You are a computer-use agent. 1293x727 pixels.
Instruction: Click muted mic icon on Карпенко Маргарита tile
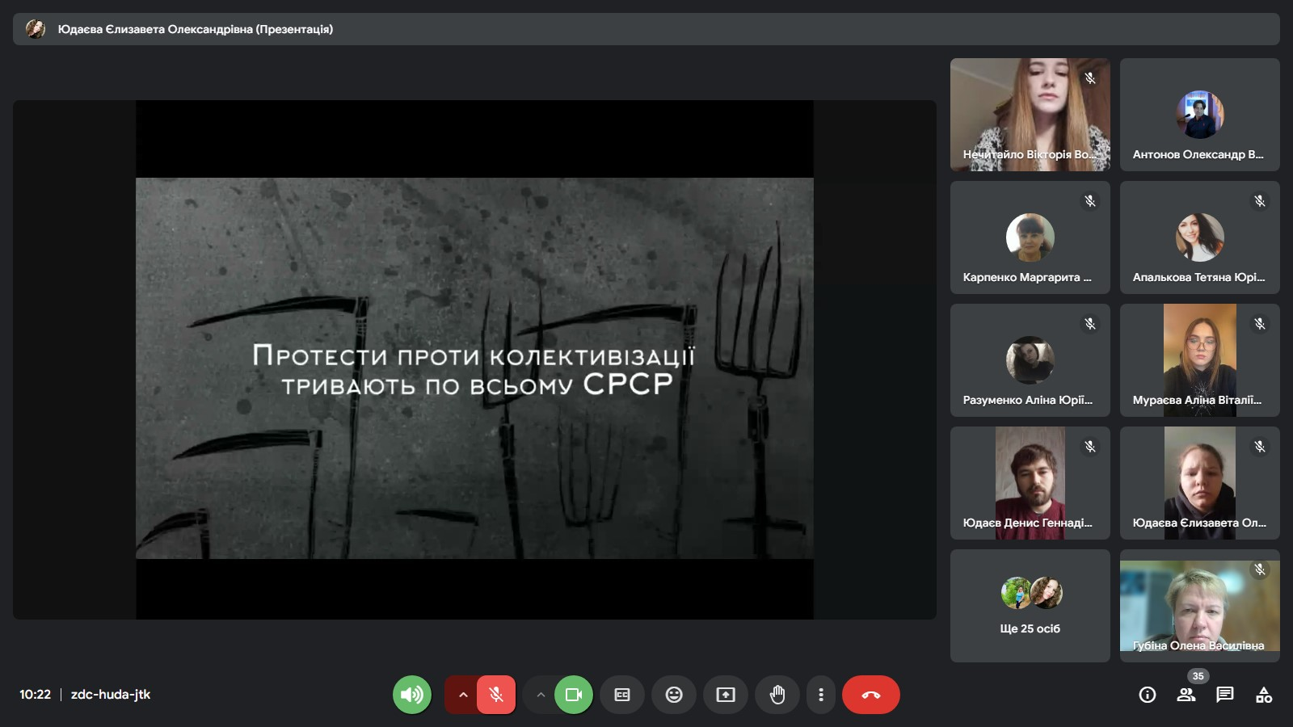tap(1090, 201)
